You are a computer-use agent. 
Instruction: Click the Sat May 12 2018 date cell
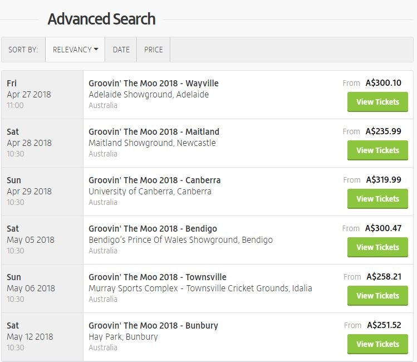point(42,336)
